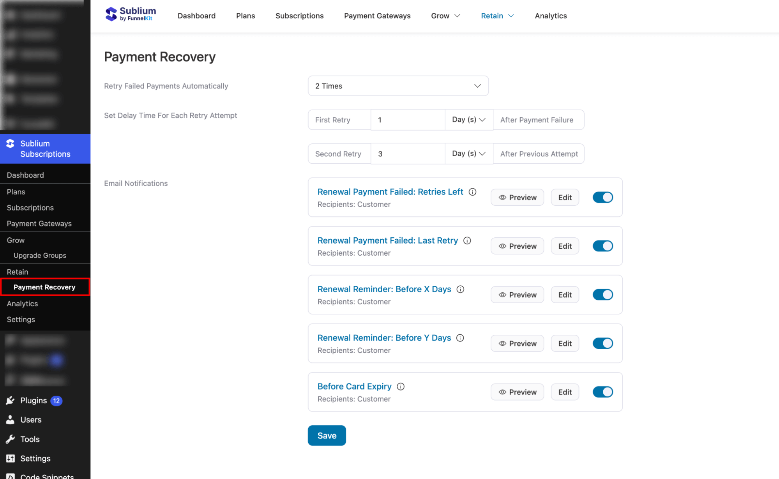Image resolution: width=779 pixels, height=479 pixels.
Task: Disable Renewal Reminder: Before X Days email
Action: (x=603, y=295)
